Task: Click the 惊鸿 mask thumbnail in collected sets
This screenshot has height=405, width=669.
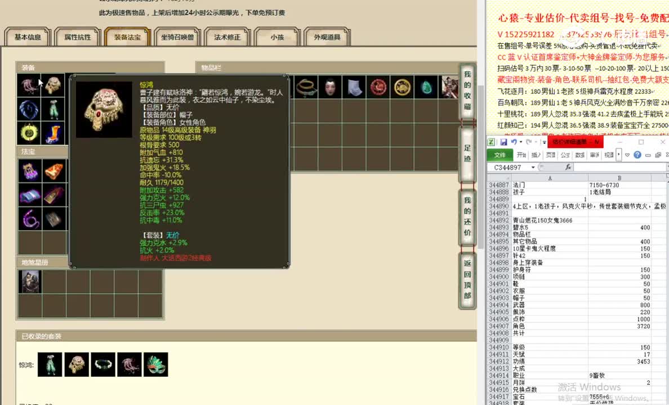Action: click(x=156, y=364)
